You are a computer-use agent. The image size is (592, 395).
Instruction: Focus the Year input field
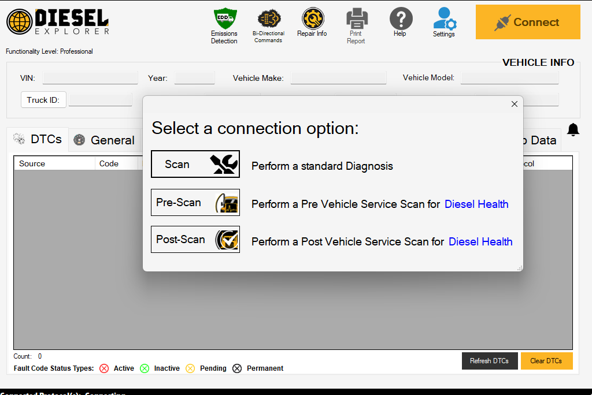point(194,78)
